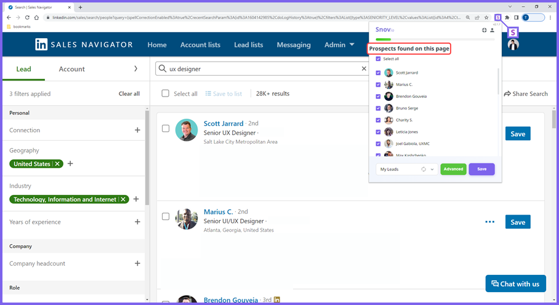Open the three-dot more actions for Marius C.

tap(490, 222)
